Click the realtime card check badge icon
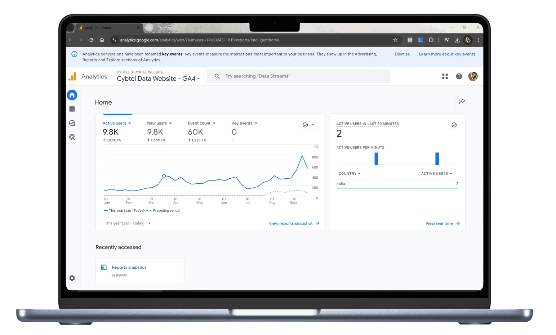The image size is (556, 335). 454,125
